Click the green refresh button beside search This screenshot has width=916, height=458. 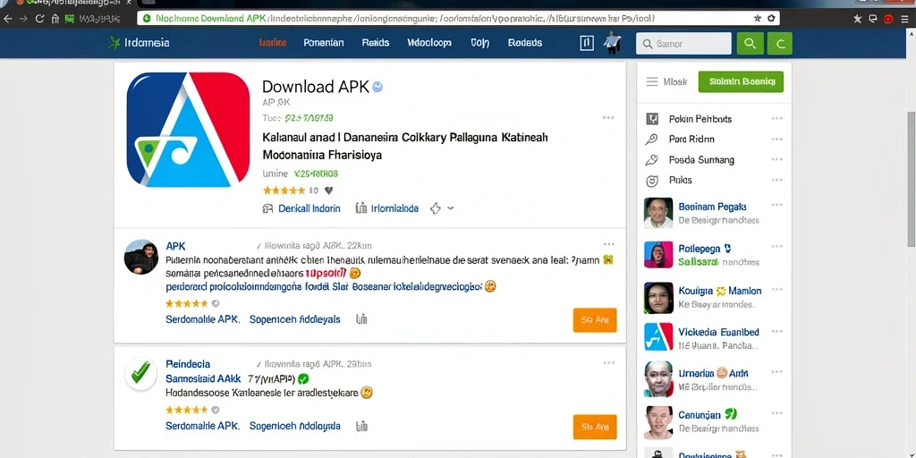click(x=779, y=43)
